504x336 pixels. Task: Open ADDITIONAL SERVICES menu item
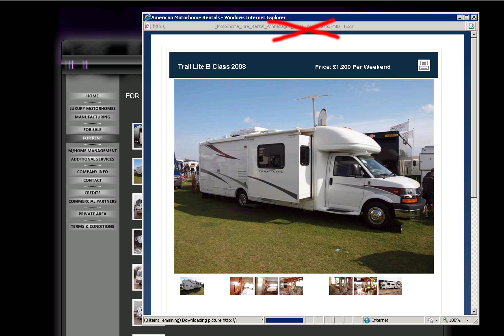[93, 159]
